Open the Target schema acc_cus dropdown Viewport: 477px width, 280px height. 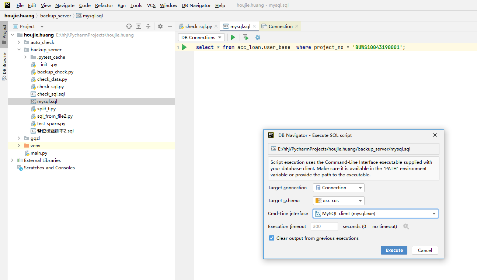point(338,201)
